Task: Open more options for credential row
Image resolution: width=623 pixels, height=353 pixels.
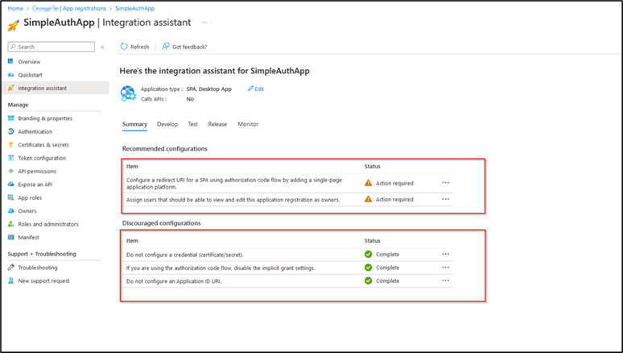Action: tap(445, 254)
